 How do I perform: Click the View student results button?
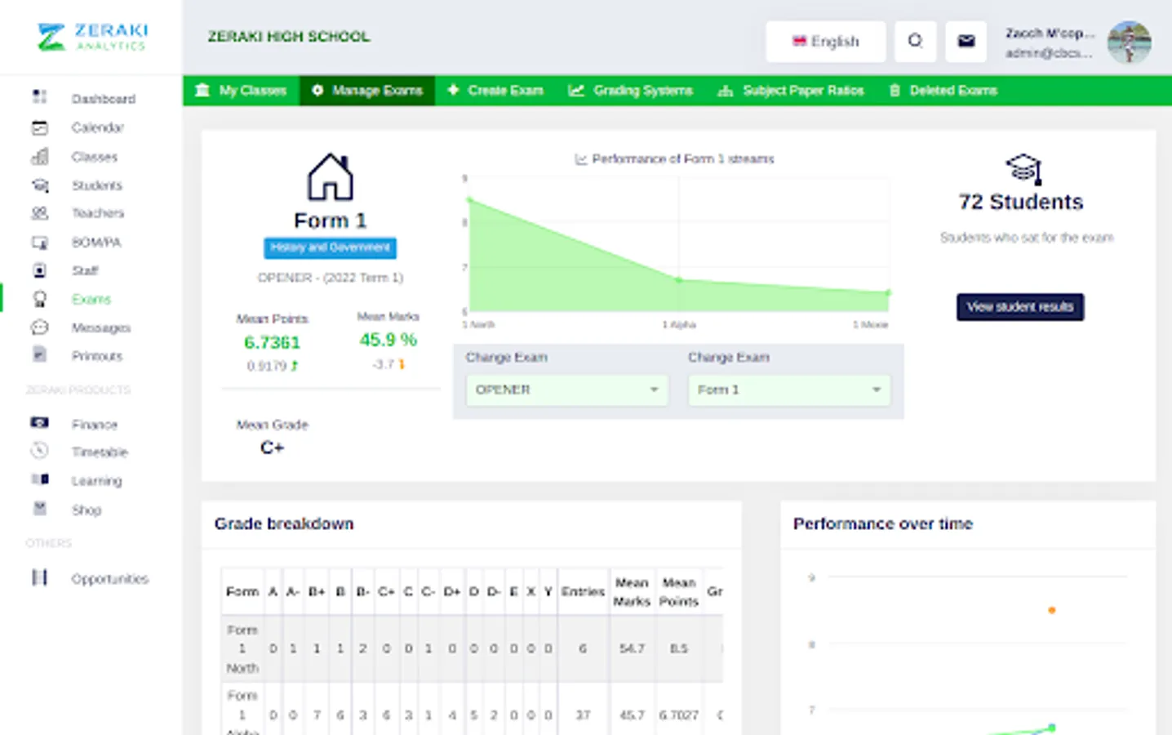1020,307
